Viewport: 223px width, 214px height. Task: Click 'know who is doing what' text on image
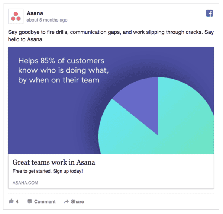pos(64,70)
